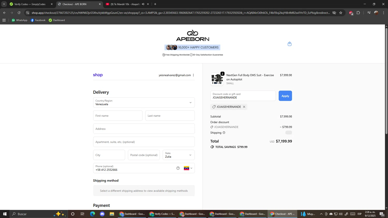
Task: Click the Address field
Action: (x=144, y=129)
